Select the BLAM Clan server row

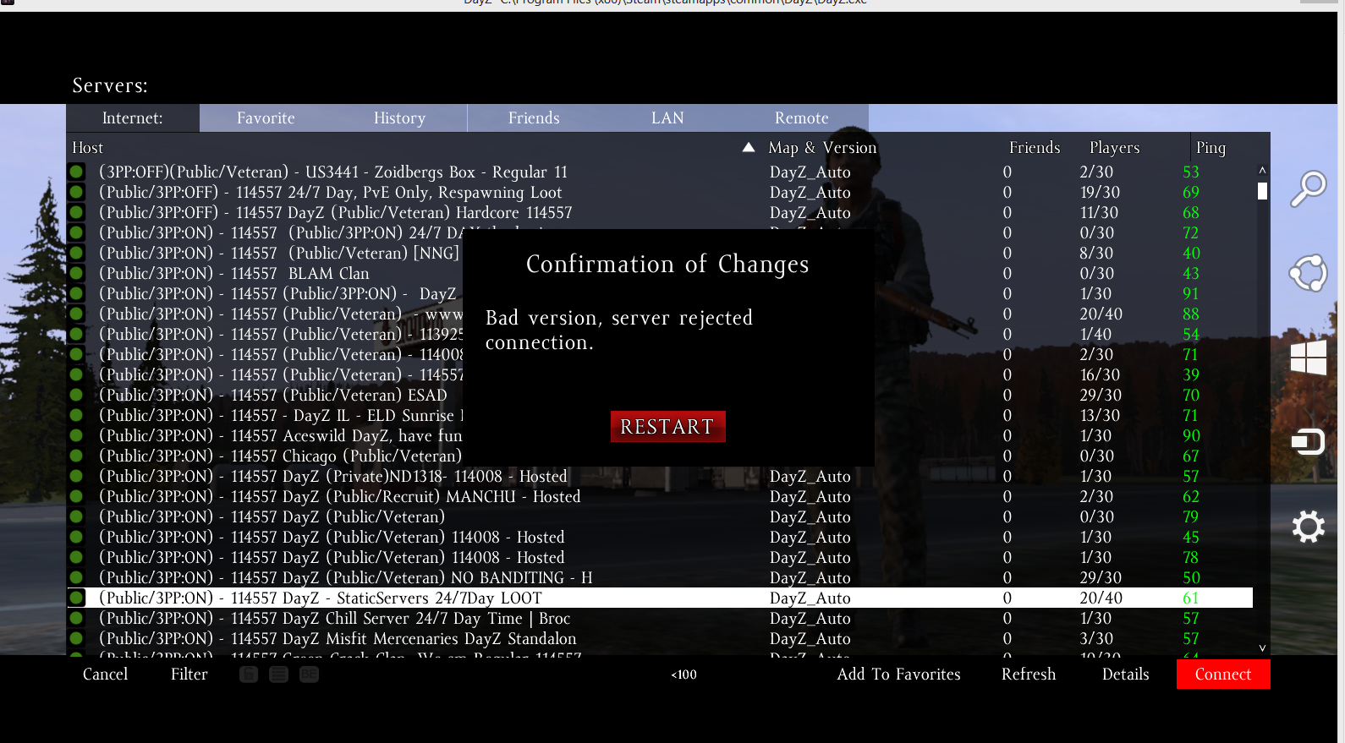pos(660,273)
